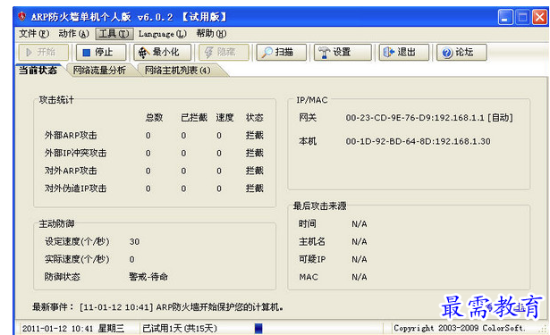Viewport: 550px width, 335px height.
Task: Click the 隐藏 lightning icon
Action: (x=208, y=53)
